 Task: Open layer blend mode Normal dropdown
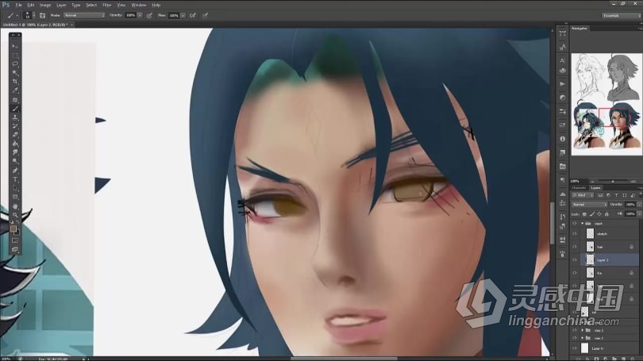tap(589, 205)
